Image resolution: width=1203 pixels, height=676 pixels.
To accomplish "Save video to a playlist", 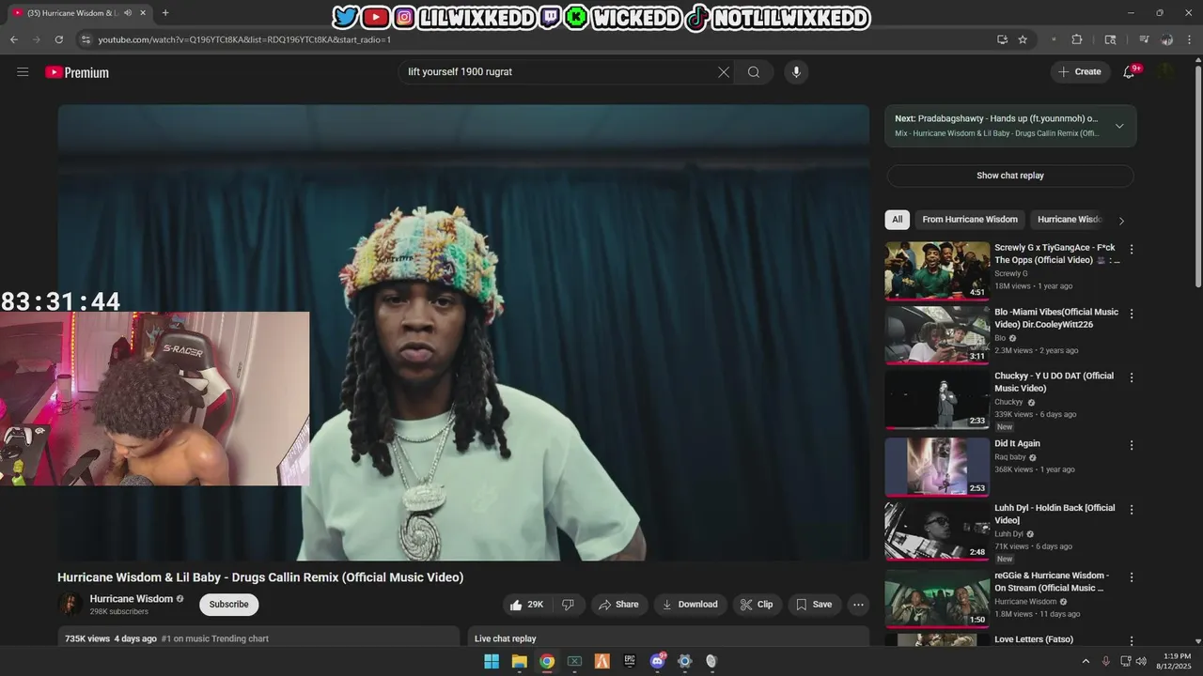I will tap(814, 605).
